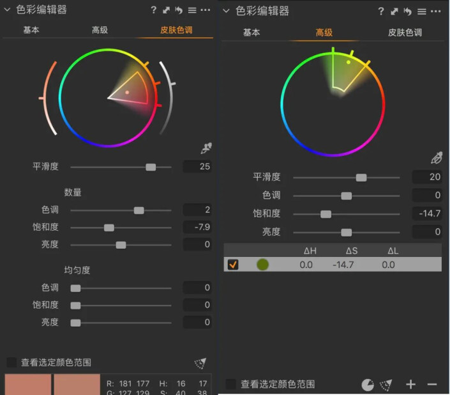
Task: Uncheck the olive green color range checkbox
Action: pyautogui.click(x=233, y=265)
